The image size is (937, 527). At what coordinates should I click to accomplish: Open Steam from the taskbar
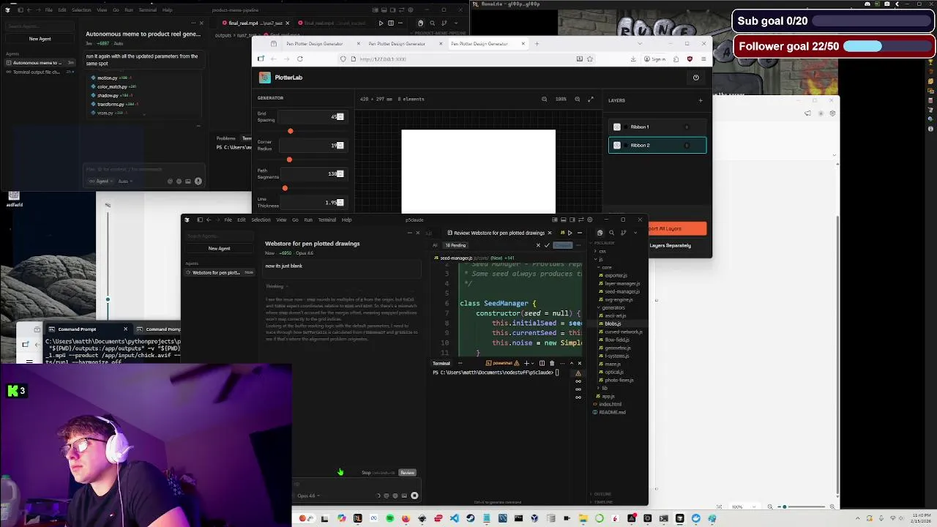470,518
